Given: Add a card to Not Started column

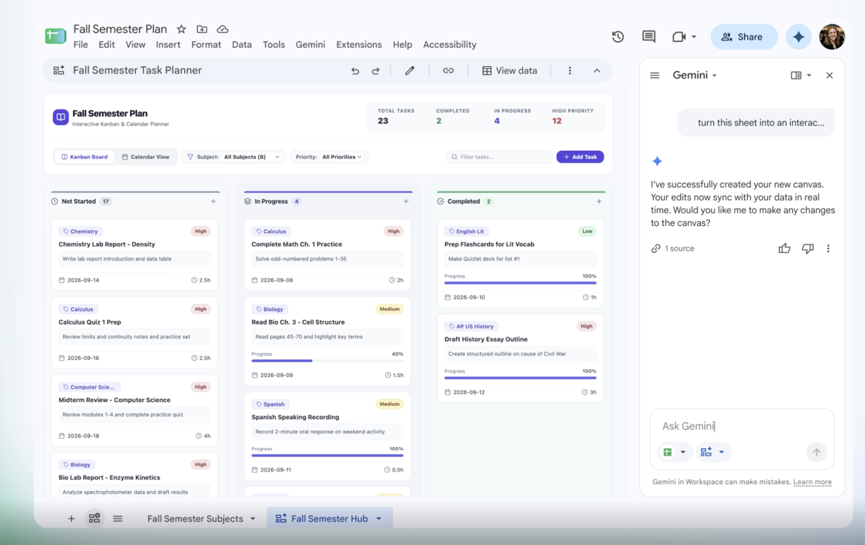Looking at the screenshot, I should click(x=214, y=201).
